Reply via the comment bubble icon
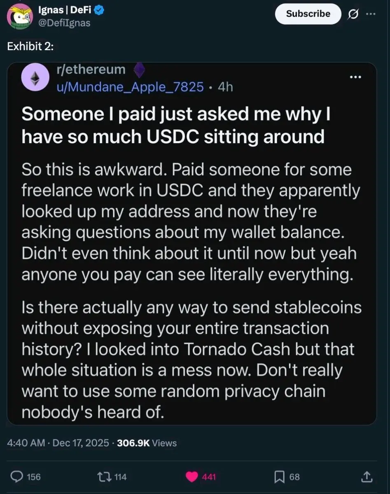Image resolution: width=390 pixels, height=494 pixels. click(28, 477)
